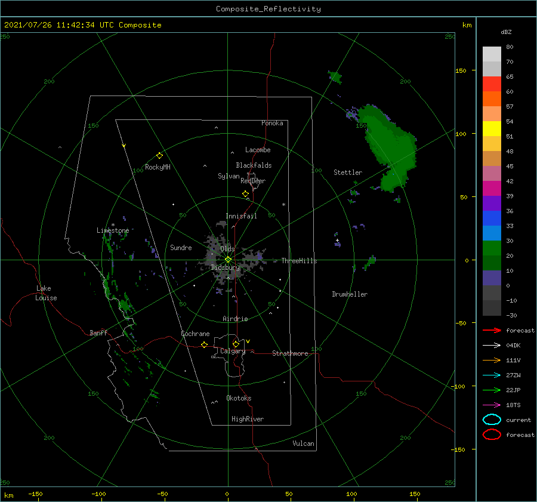
Task: Click the small green echo east of ThreeHills
Action: click(x=370, y=263)
